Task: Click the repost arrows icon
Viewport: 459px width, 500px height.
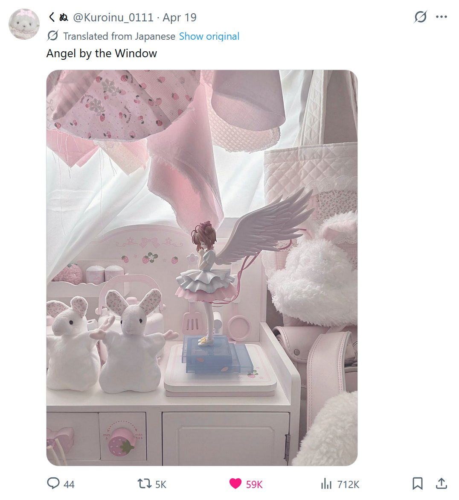Action: coord(144,484)
